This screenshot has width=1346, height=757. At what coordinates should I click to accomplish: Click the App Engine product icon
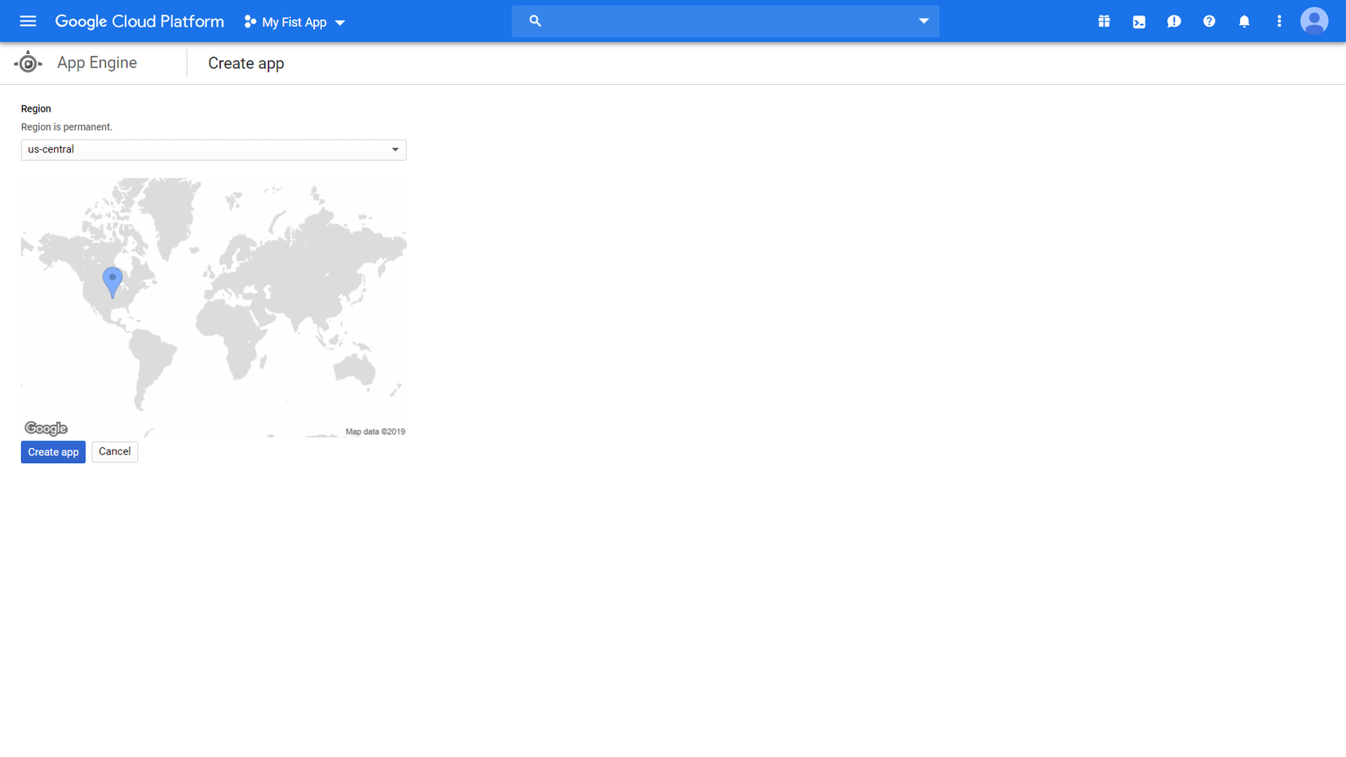(28, 63)
